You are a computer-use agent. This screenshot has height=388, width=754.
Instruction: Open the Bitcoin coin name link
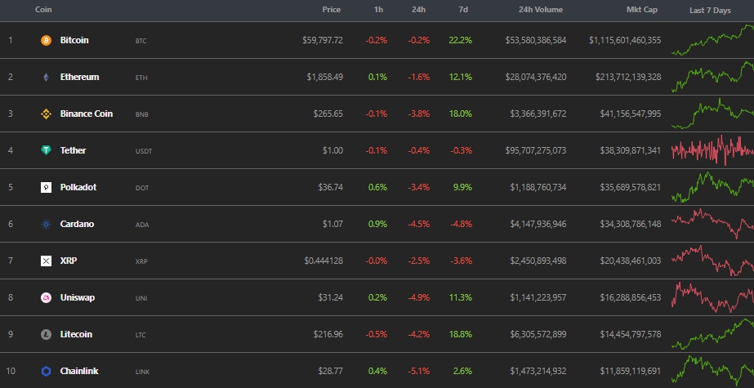[74, 40]
